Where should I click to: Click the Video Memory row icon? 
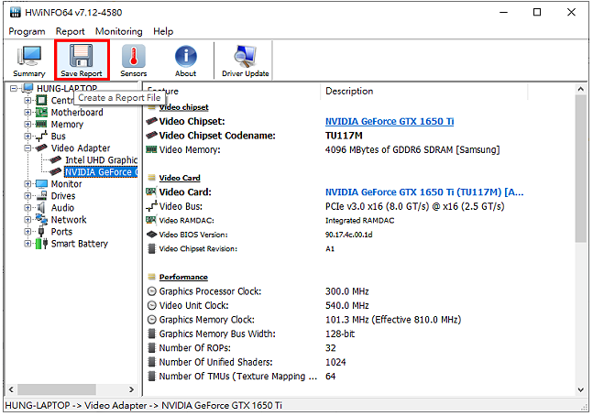pos(151,149)
